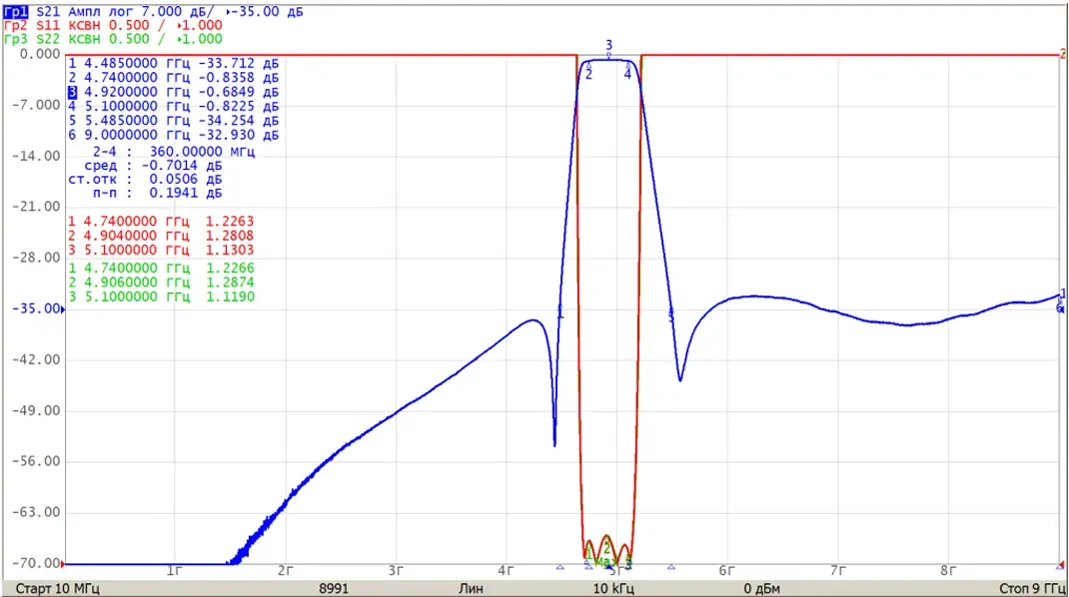Viewport: 1069px width, 597px height.
Task: Click Стоп 9 ГГц in status bar
Action: tap(1032, 588)
